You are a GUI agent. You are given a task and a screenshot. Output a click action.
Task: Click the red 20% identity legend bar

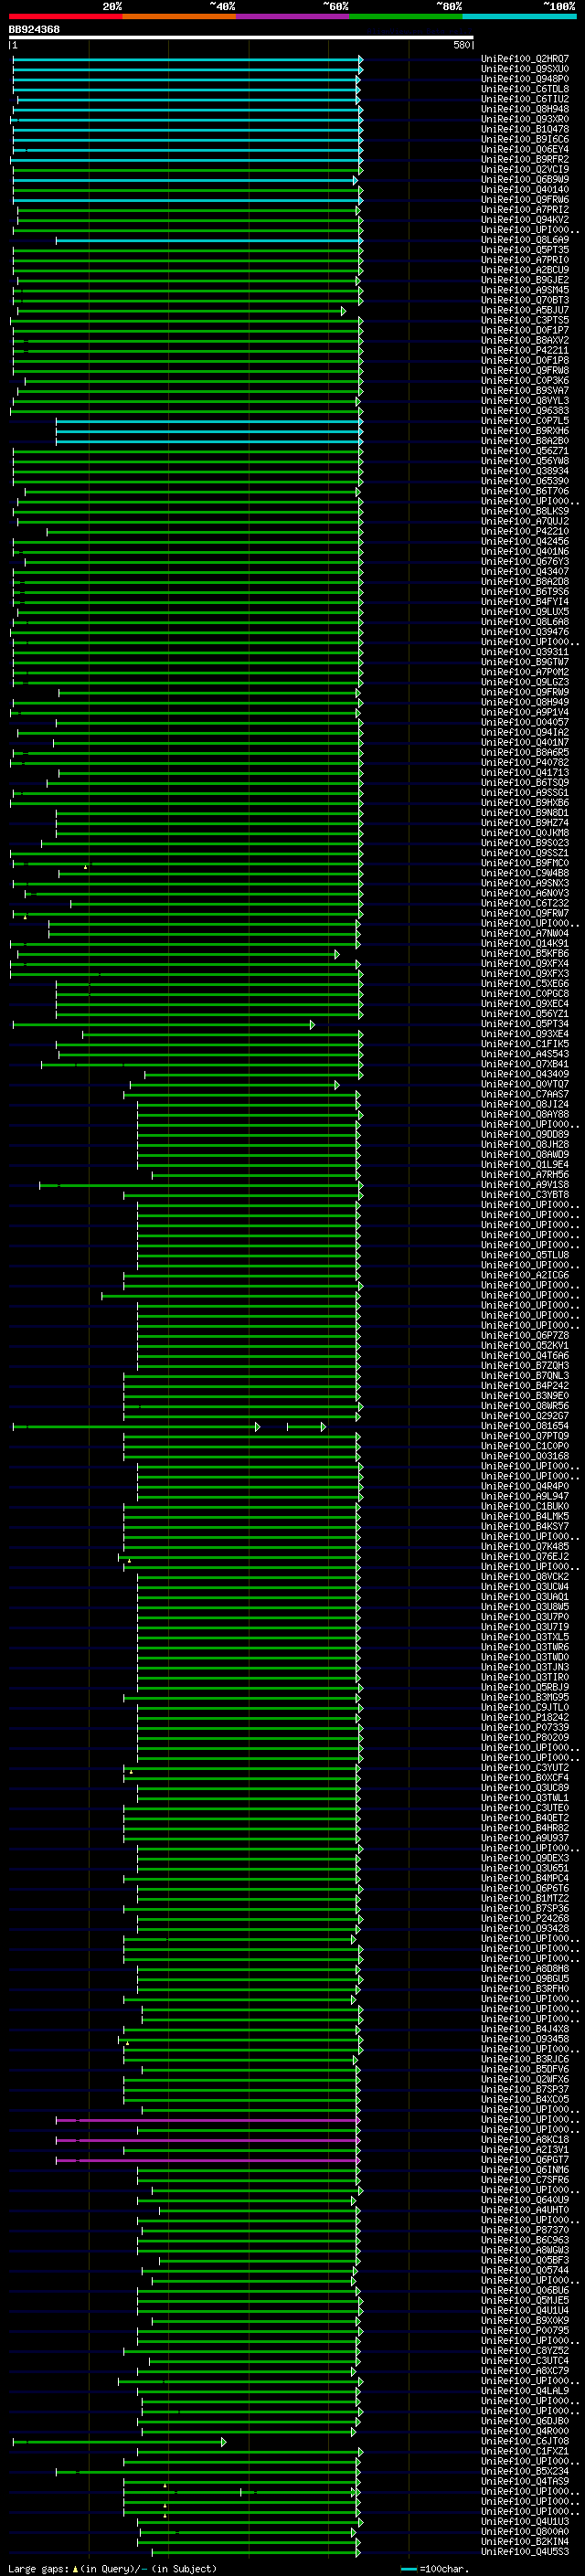(x=65, y=16)
